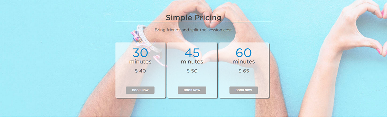The width and height of the screenshot is (387, 117).
Task: Select the $ 65 price text
Action: pyautogui.click(x=243, y=71)
